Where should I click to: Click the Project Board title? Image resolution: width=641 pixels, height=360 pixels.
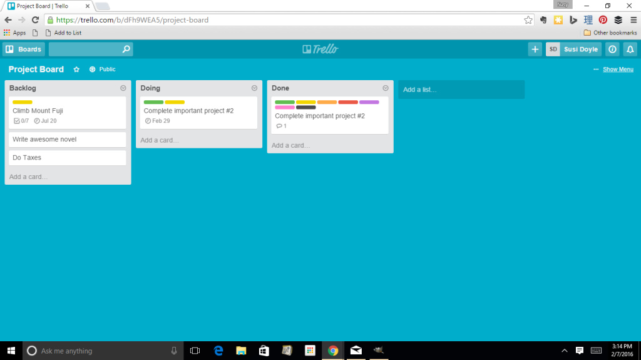pos(36,69)
